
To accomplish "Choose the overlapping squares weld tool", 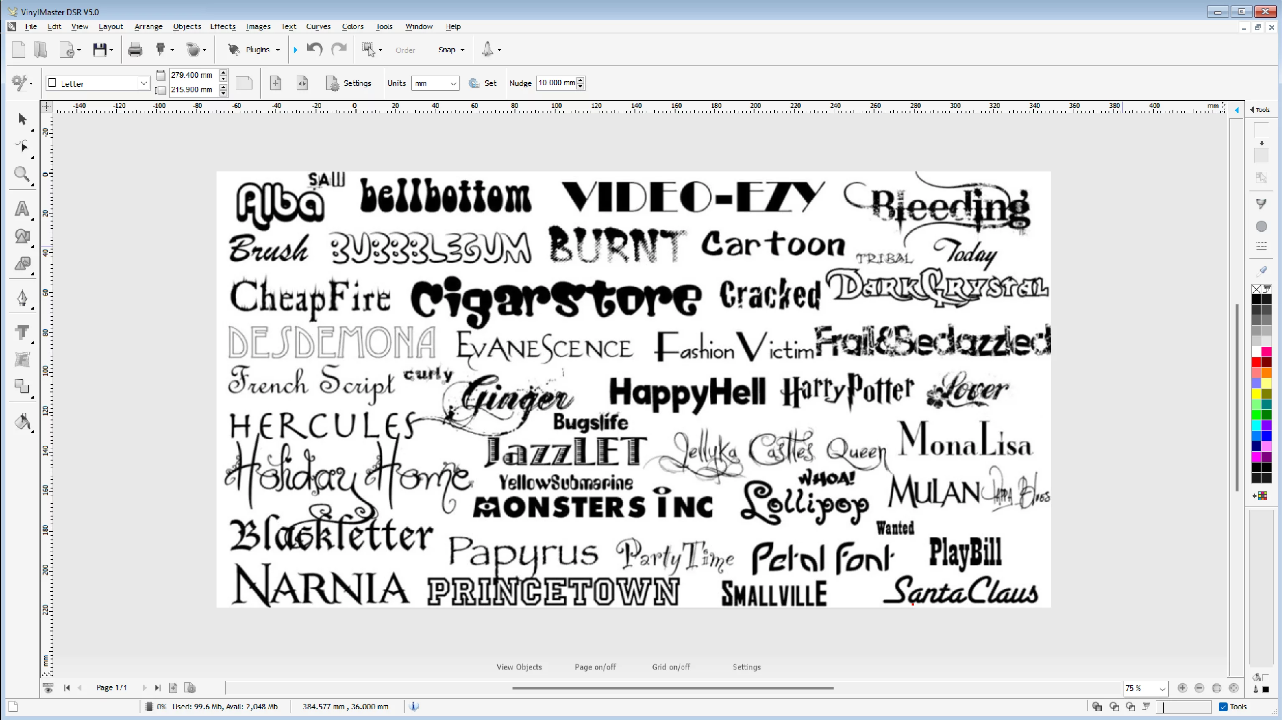I will click(x=22, y=386).
